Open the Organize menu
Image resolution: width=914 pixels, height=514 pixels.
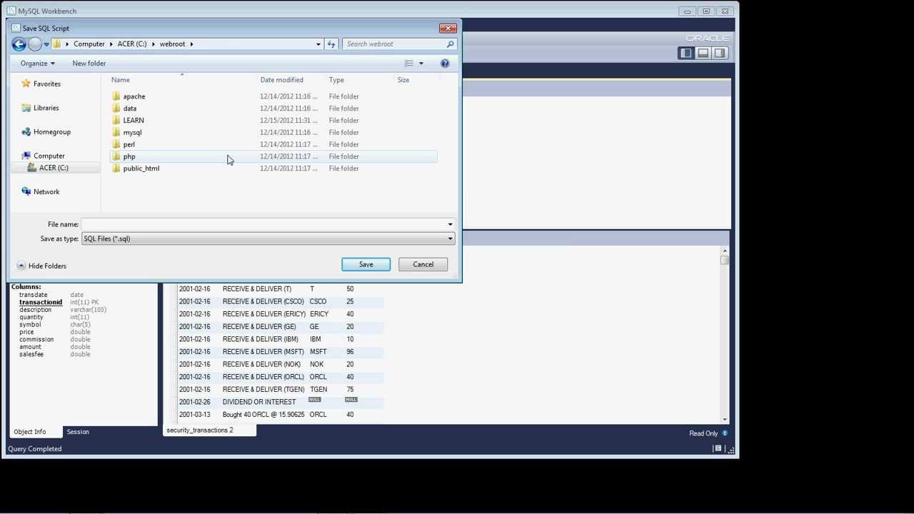click(x=37, y=64)
